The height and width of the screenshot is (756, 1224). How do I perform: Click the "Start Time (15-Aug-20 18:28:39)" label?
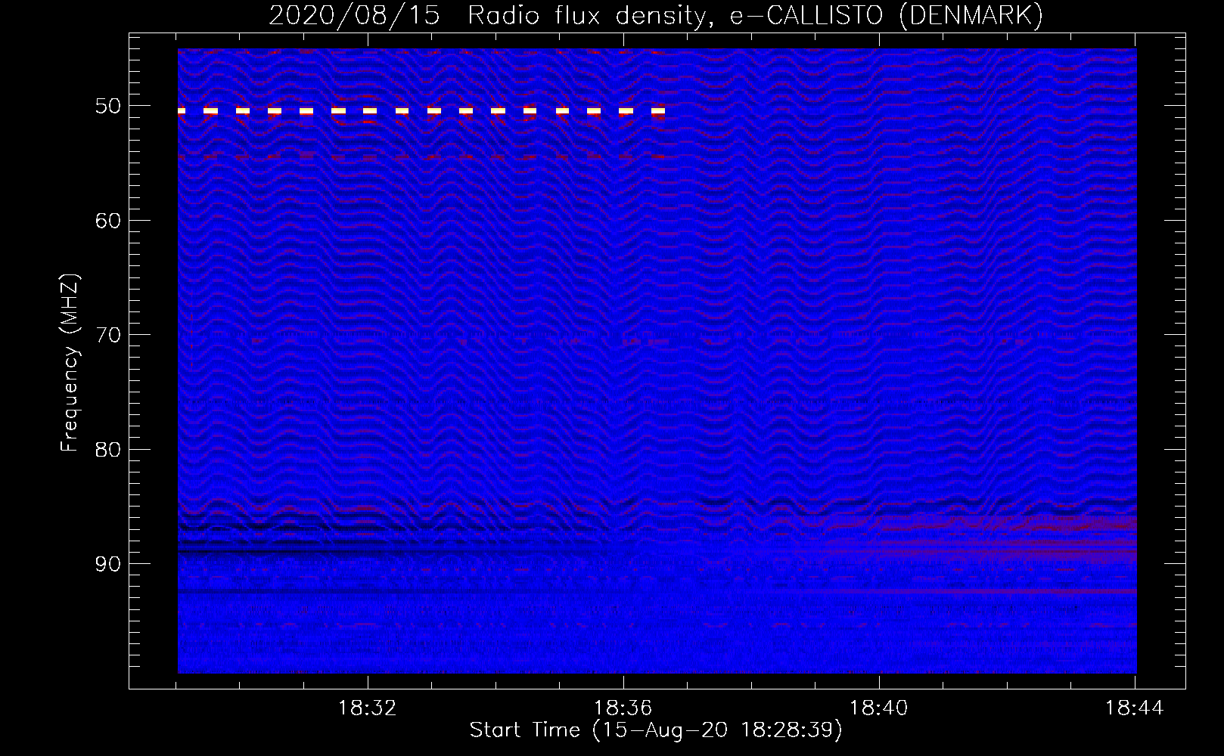click(x=656, y=730)
